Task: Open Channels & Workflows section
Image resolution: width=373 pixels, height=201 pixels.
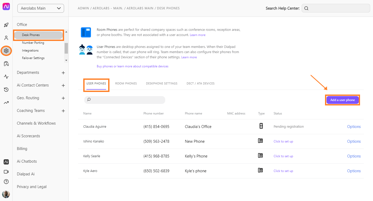Action: tap(36, 123)
